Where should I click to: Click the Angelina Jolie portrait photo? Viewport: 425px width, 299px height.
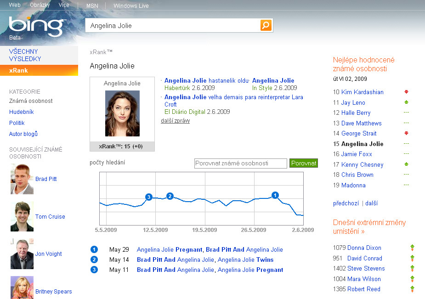pos(122,113)
